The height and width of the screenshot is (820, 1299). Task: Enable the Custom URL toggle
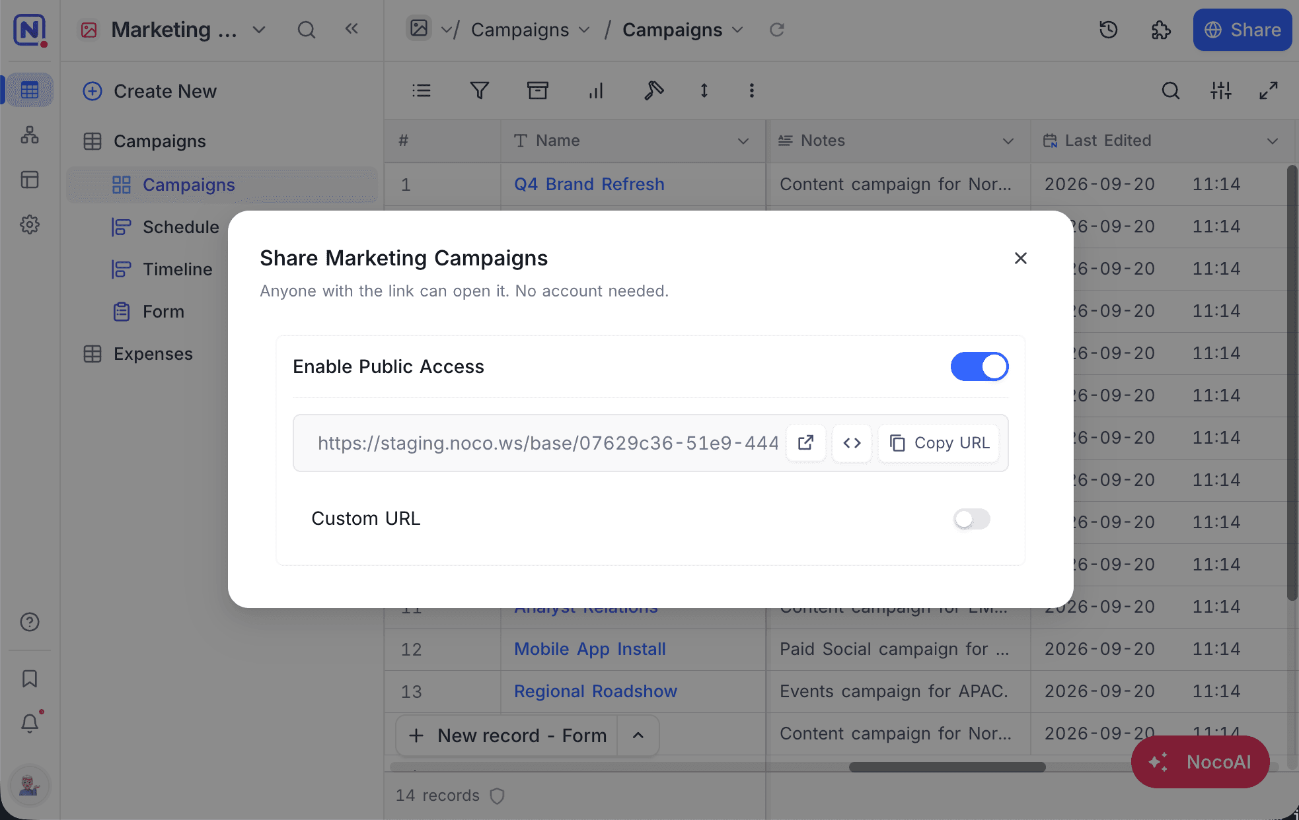point(971,519)
